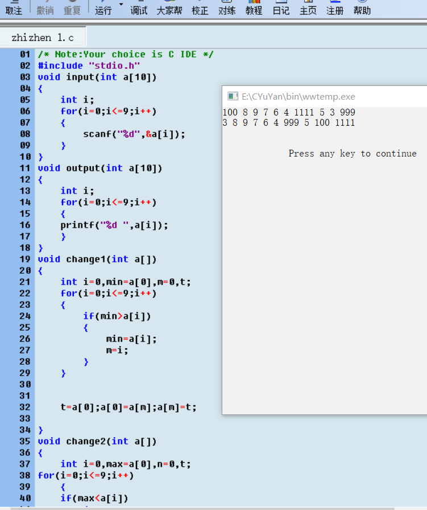The width and height of the screenshot is (427, 510).
Task: Click 'void change2(int a[])' declaration
Action: (x=97, y=441)
